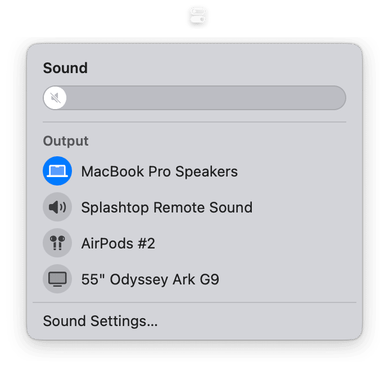Click the right end of volume slider track
The width and height of the screenshot is (380, 371).
[340, 98]
